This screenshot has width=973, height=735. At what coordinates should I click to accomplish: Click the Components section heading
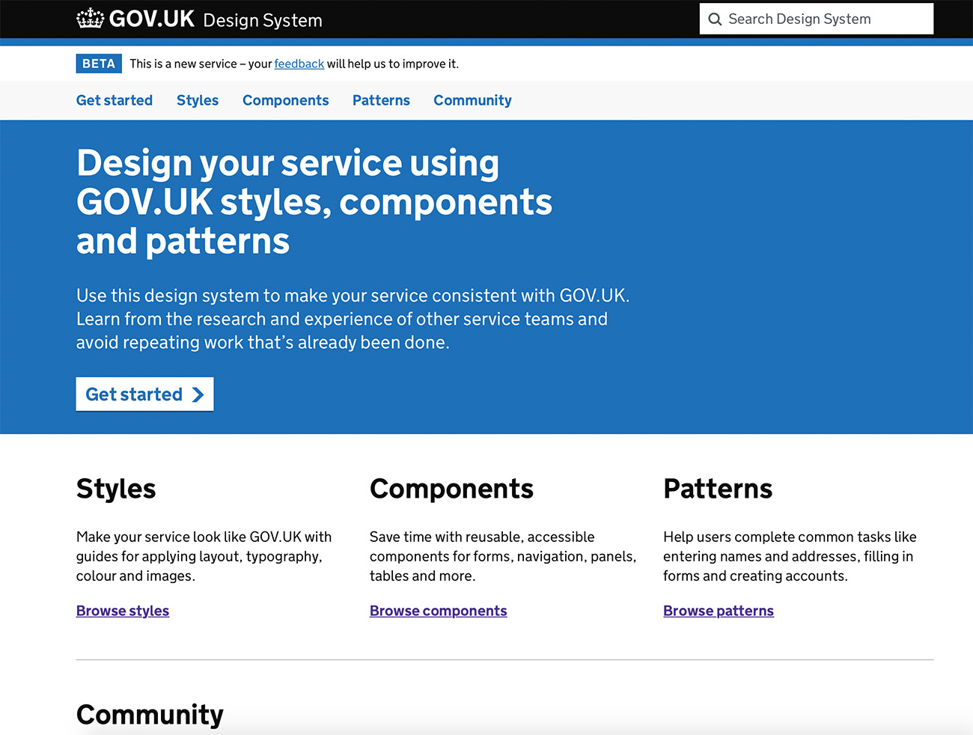pyautogui.click(x=451, y=489)
